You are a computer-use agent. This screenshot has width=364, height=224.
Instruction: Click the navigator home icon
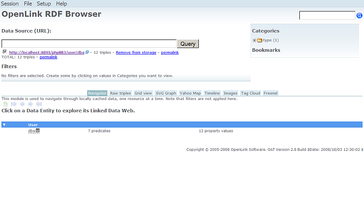(x=5, y=104)
